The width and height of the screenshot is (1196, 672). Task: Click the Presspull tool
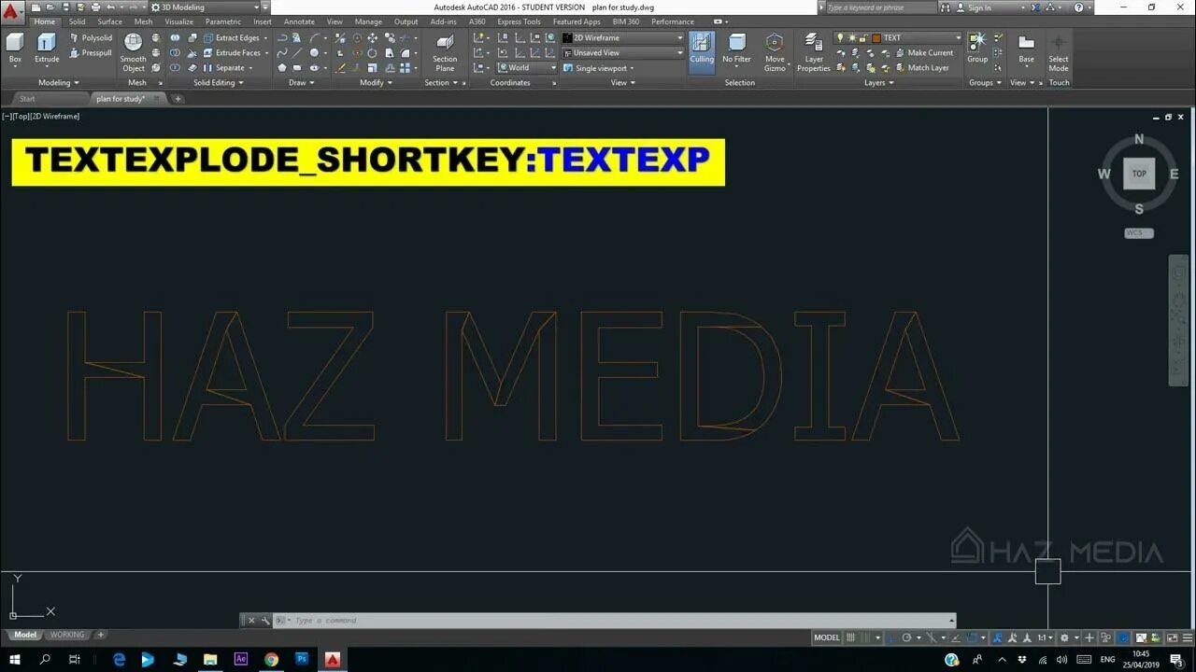tap(91, 53)
